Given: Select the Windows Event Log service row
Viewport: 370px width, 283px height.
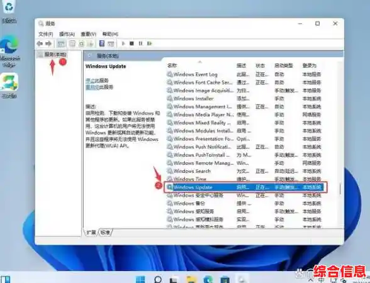Looking at the screenshot, I should coord(244,74).
